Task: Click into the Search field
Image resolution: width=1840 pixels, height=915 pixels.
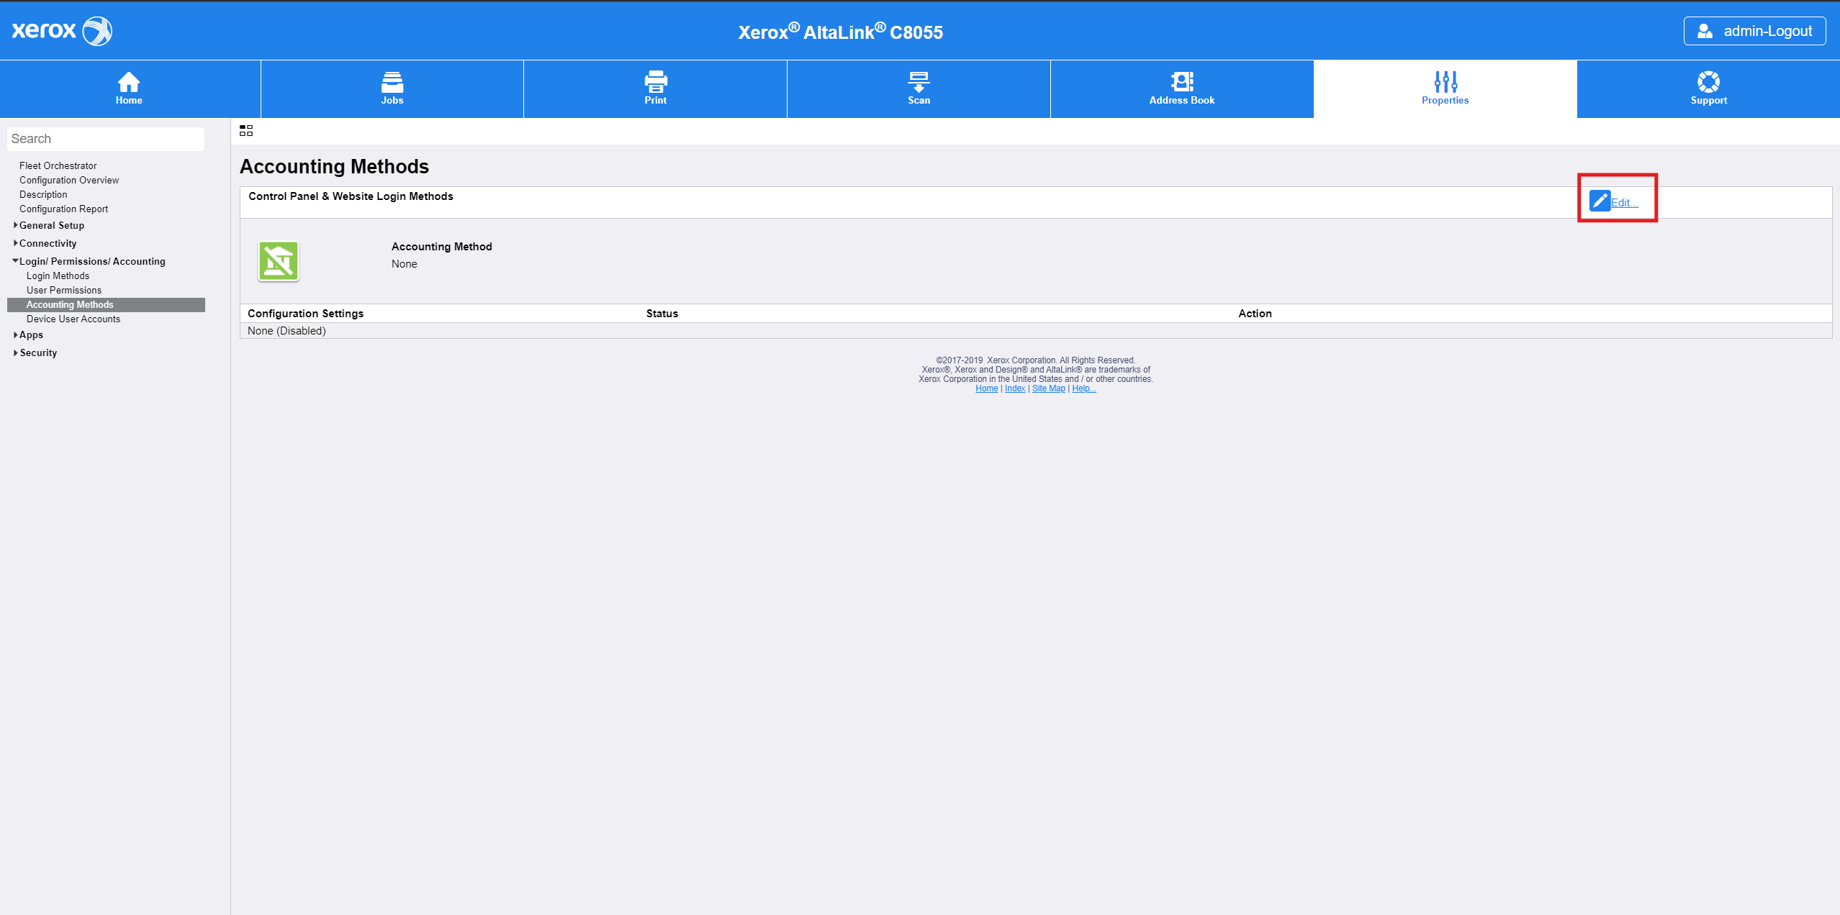Action: pos(106,139)
